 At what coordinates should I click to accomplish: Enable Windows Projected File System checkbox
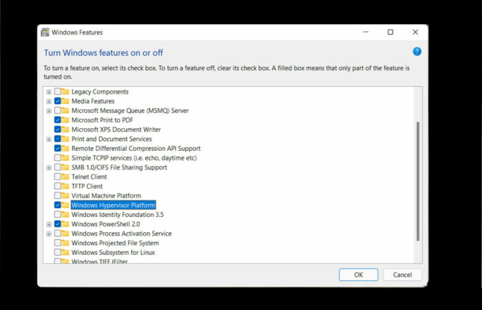pyautogui.click(x=57, y=243)
